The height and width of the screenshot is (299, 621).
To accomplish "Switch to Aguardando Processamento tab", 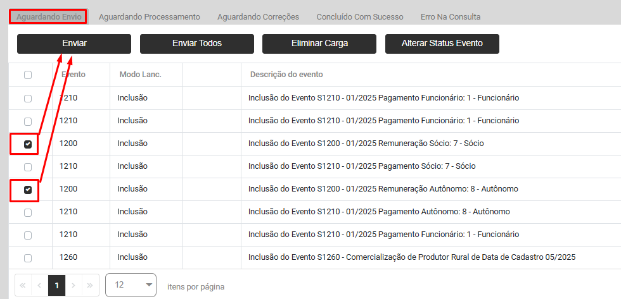I will tap(149, 17).
